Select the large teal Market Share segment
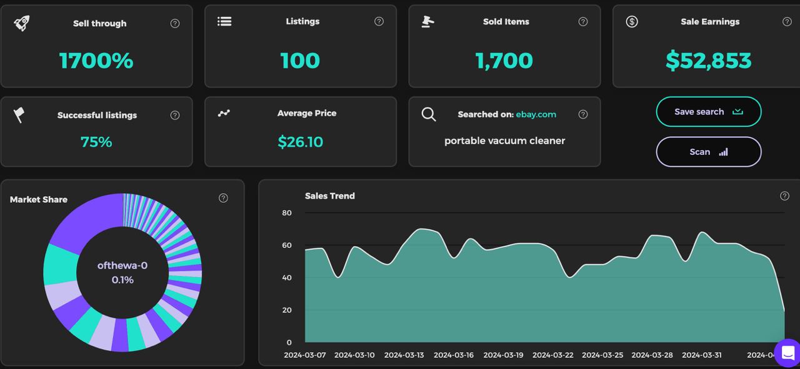Screen dimensions: 800x369 (x=60, y=265)
